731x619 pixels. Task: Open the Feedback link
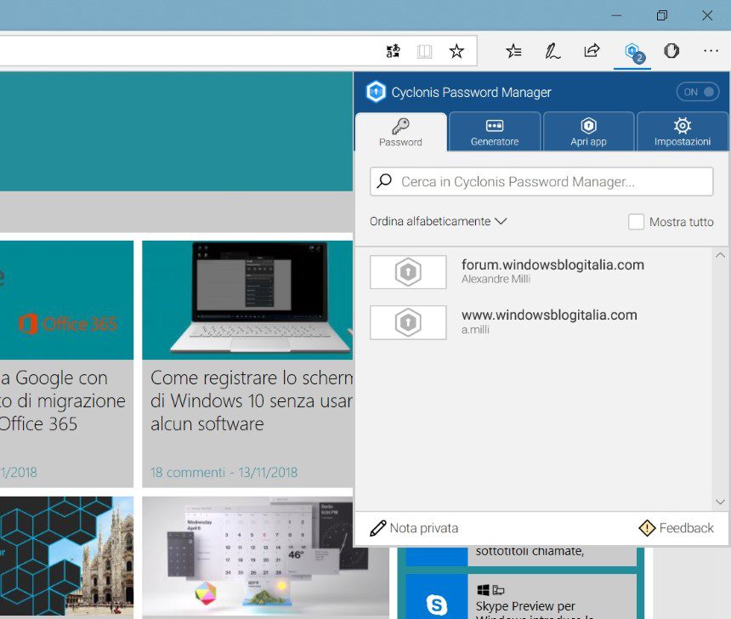tap(686, 528)
